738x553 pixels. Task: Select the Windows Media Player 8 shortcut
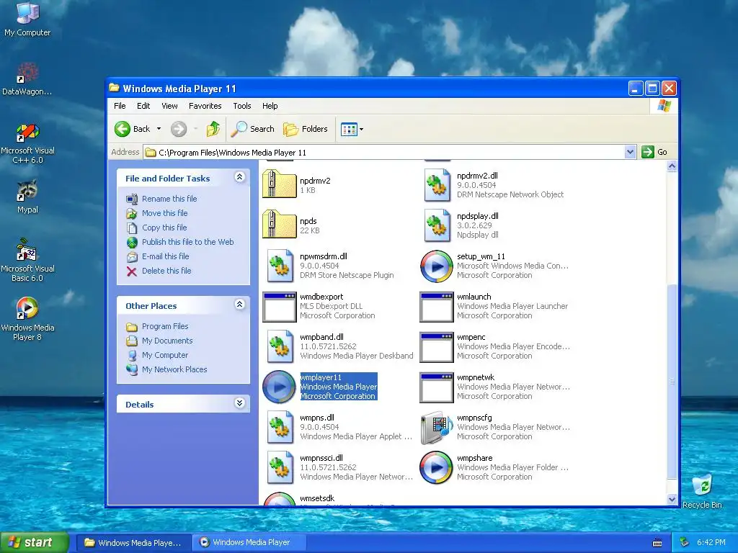(27, 319)
